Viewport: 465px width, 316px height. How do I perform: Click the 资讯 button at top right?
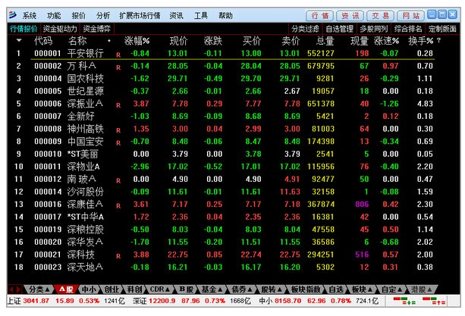tap(350, 15)
